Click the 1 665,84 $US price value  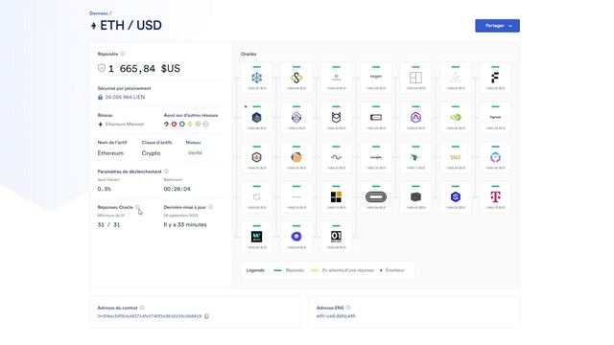pyautogui.click(x=144, y=68)
